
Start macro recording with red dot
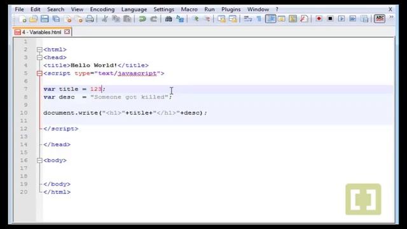coord(319,19)
